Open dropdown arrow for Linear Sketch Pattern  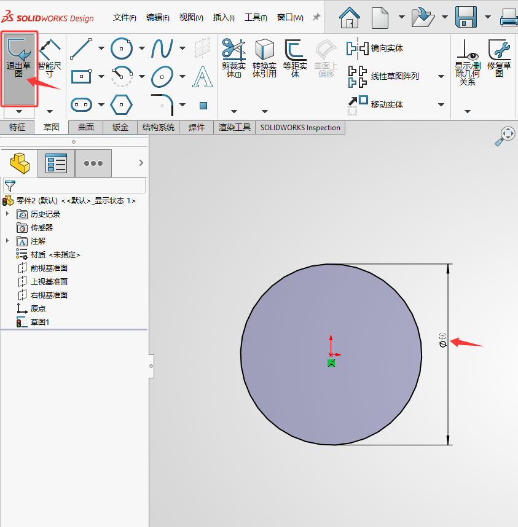pyautogui.click(x=441, y=77)
